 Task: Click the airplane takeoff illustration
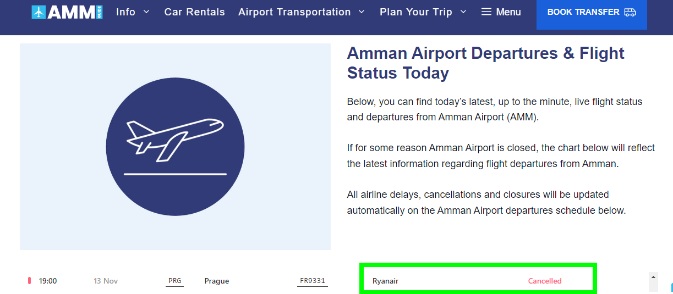coord(175,147)
